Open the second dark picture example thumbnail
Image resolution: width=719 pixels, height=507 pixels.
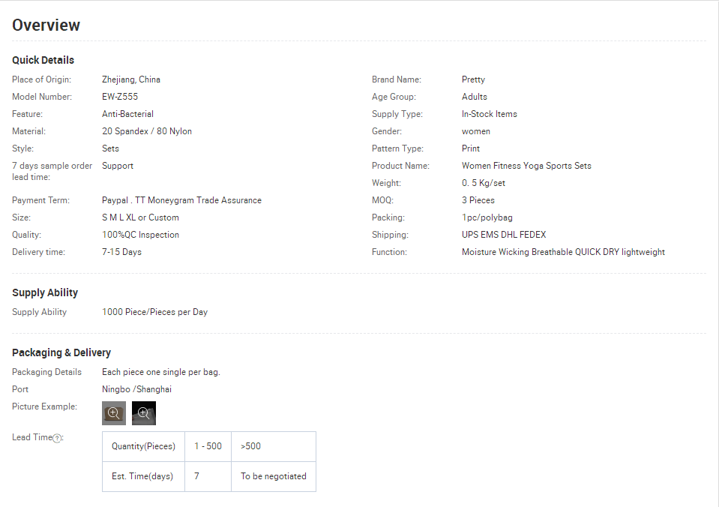pyautogui.click(x=144, y=413)
